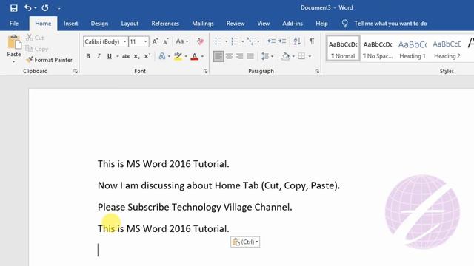The width and height of the screenshot is (474, 266).
Task: Click the Shading paint bucket icon
Action: [x=285, y=56]
